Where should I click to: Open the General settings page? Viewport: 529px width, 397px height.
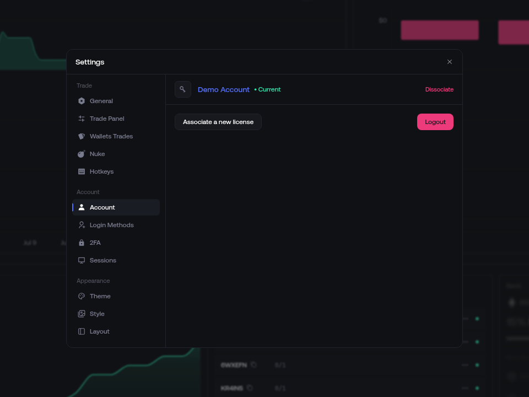pos(116,101)
